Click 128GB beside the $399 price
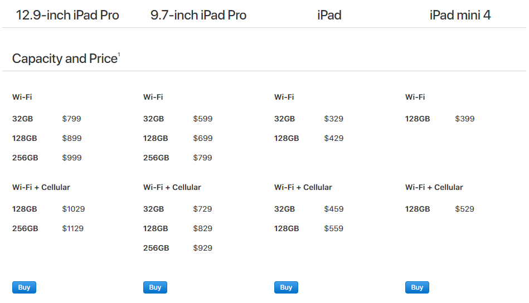The image size is (529, 303). pyautogui.click(x=418, y=119)
